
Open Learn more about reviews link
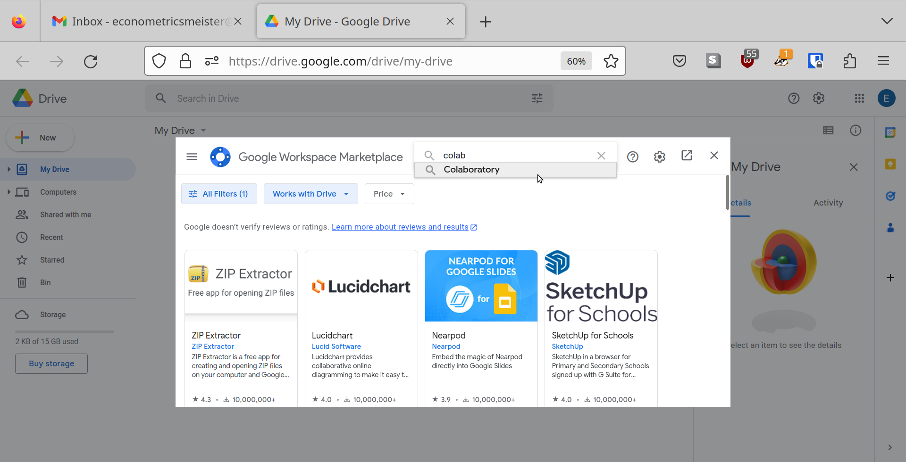[404, 227]
